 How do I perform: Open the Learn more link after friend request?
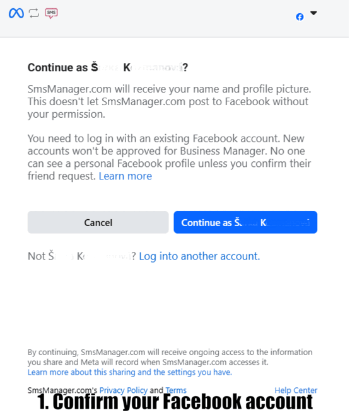click(x=125, y=176)
